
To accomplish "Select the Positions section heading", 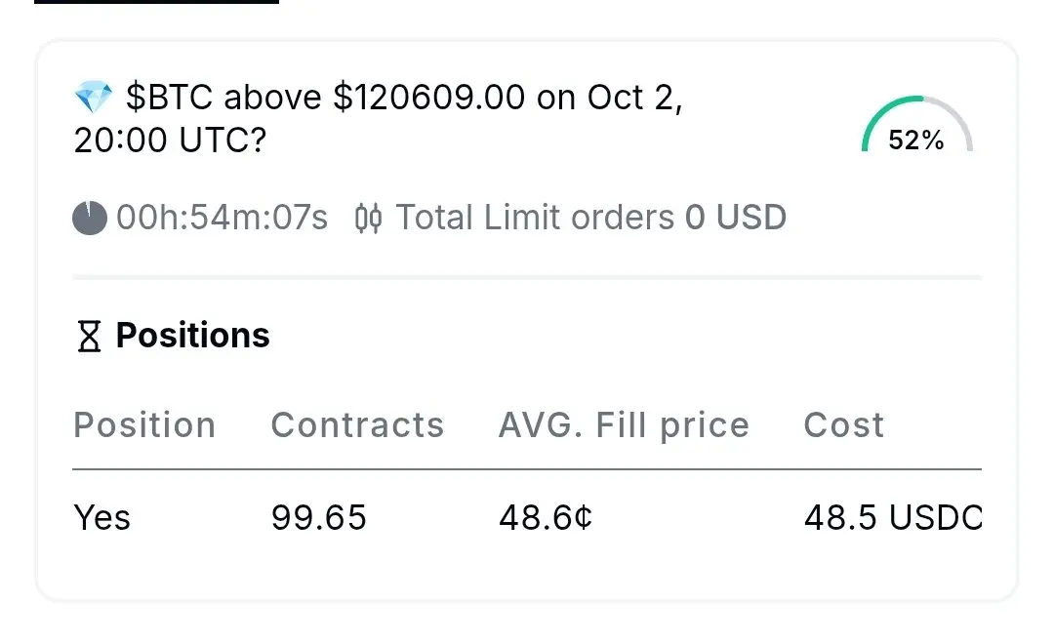I will pyautogui.click(x=192, y=336).
